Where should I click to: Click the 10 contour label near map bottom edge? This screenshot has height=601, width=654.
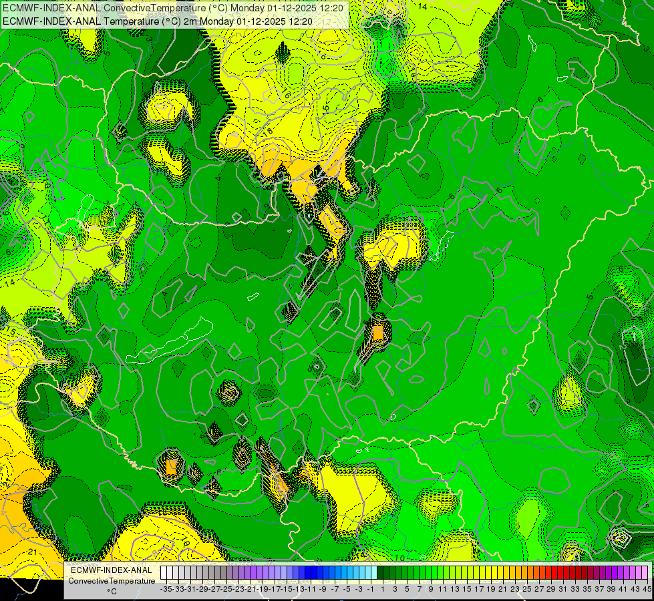coord(399,558)
